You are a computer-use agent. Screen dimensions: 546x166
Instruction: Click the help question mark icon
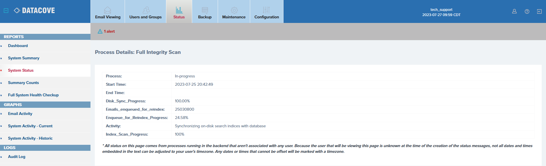coord(527,11)
